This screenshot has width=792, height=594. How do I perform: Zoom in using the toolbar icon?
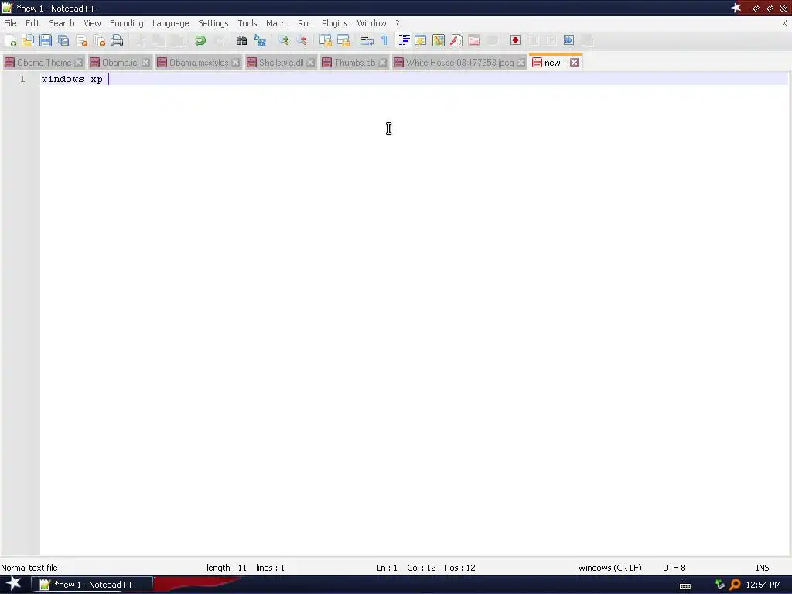283,40
